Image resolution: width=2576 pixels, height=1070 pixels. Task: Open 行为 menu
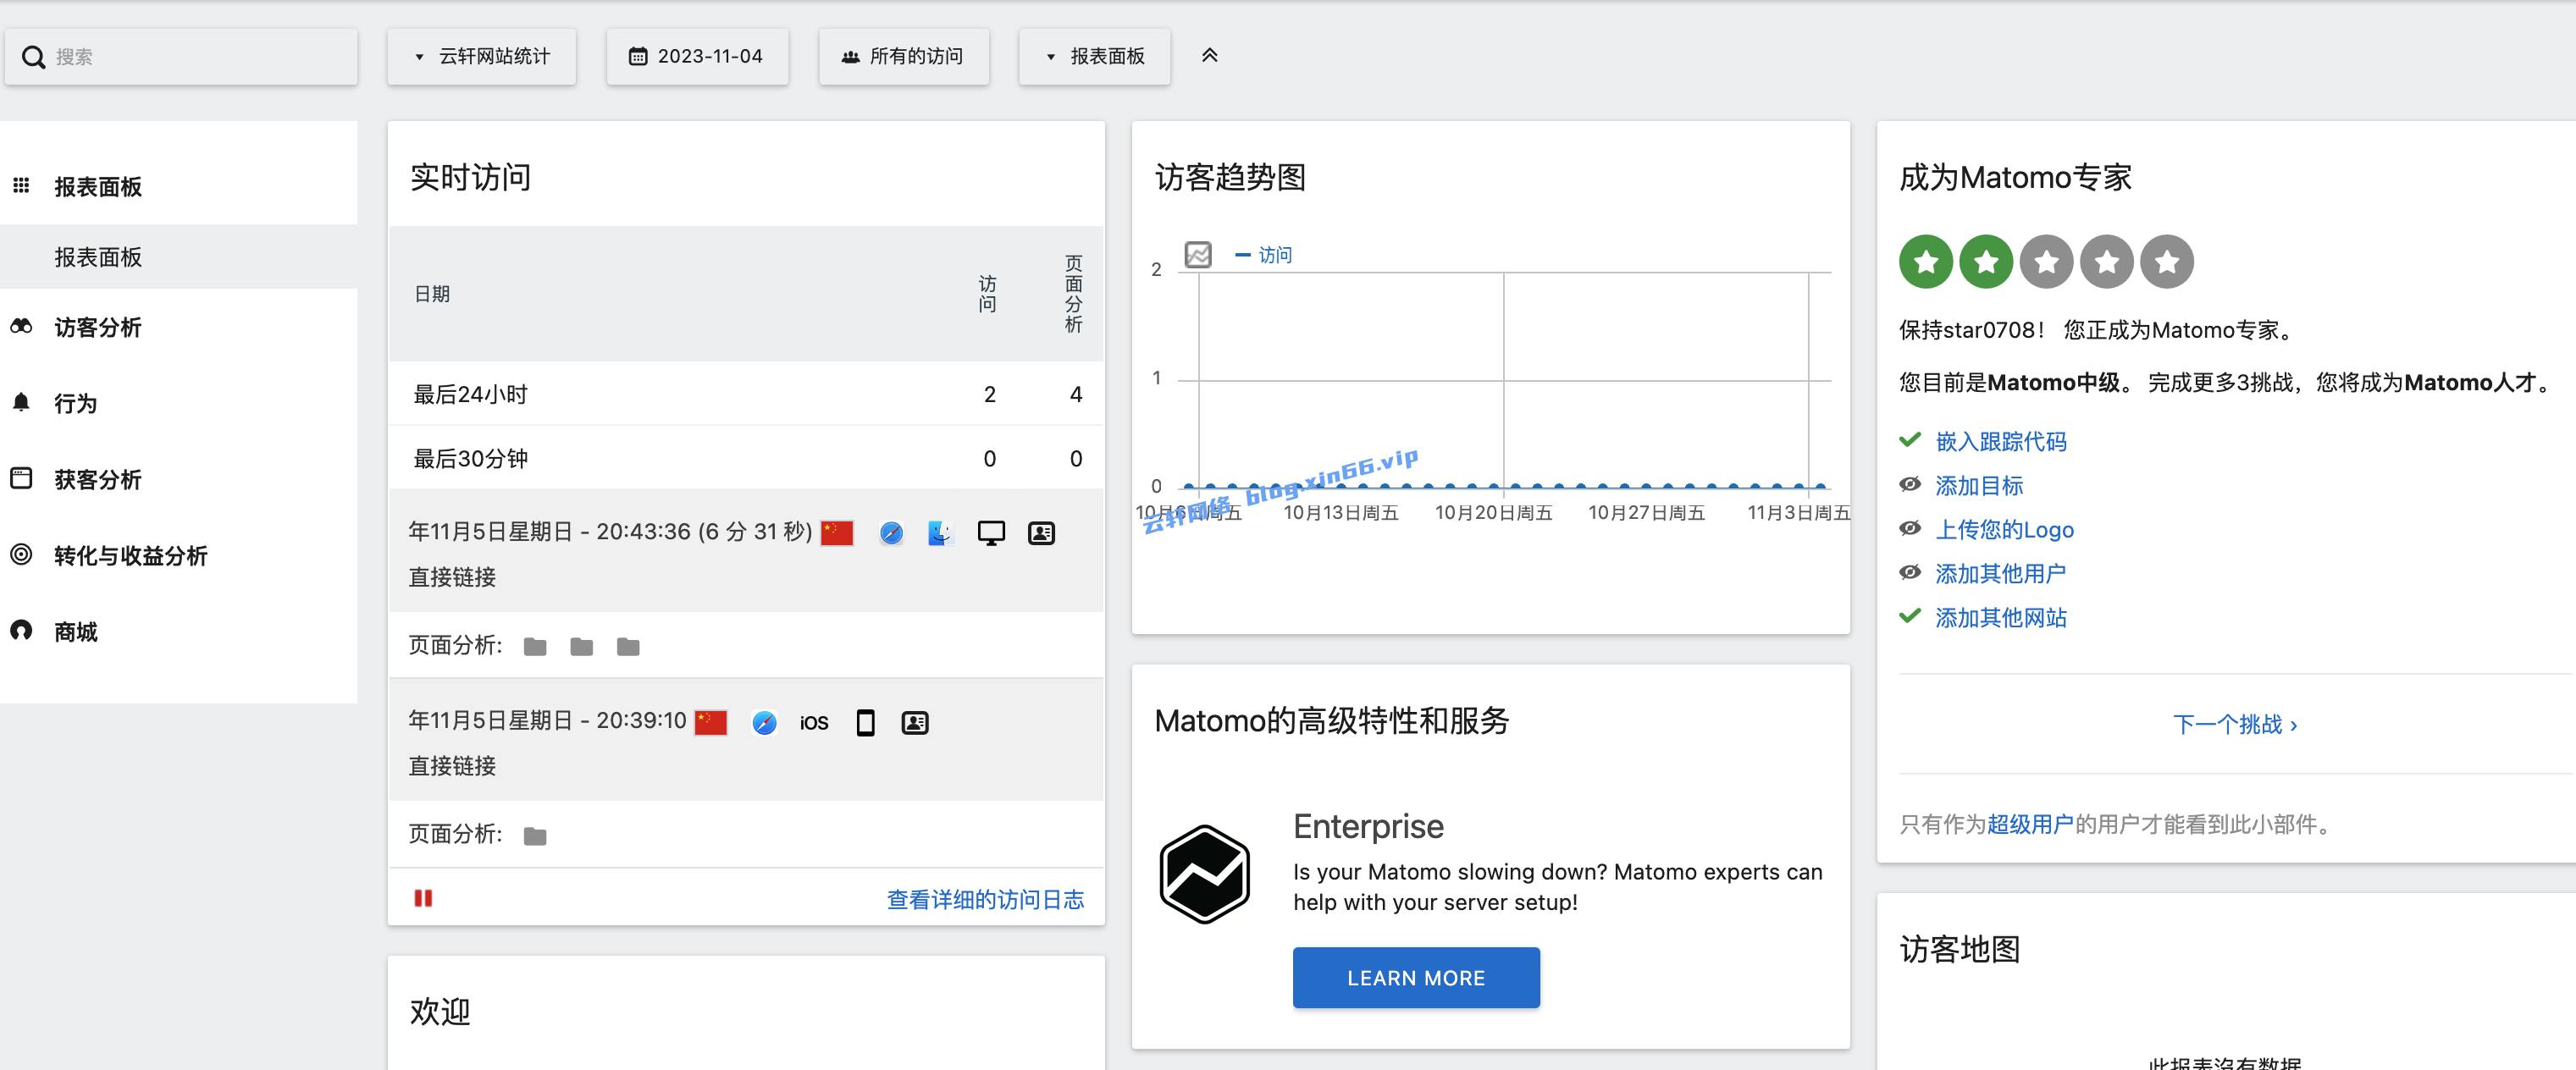(76, 403)
